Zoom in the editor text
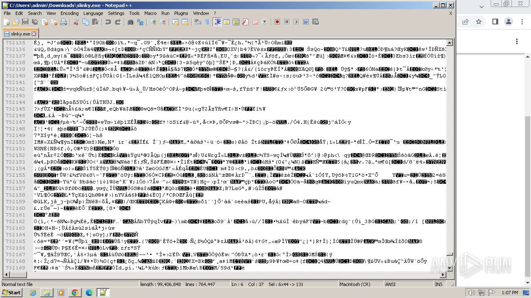Viewport: 531px width, 298px height. [x=153, y=22]
